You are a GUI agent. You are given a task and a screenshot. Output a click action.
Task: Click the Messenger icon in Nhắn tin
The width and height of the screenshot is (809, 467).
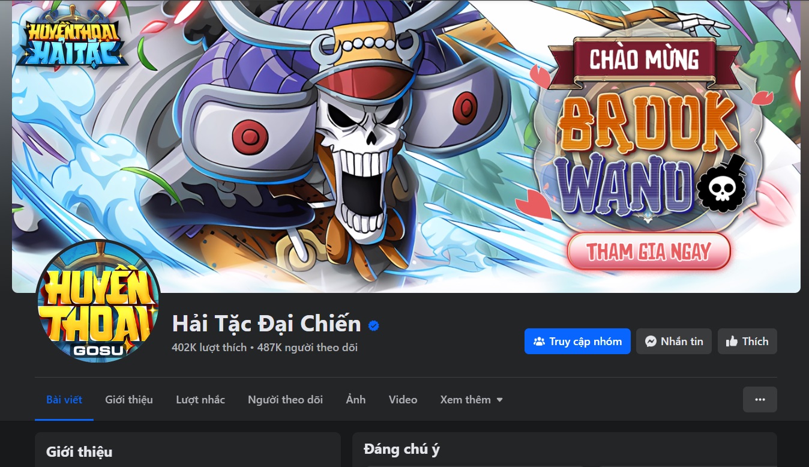coord(651,341)
